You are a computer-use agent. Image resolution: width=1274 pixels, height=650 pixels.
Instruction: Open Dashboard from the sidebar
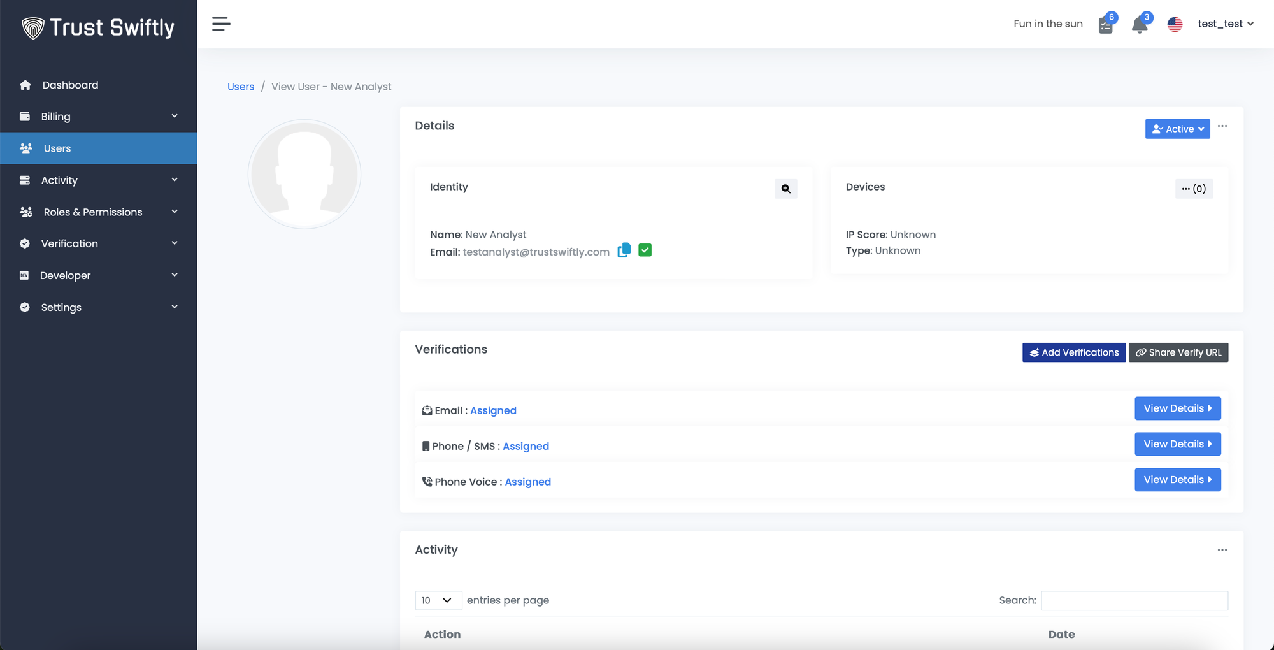[70, 85]
